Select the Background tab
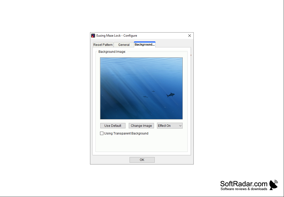 [145, 45]
